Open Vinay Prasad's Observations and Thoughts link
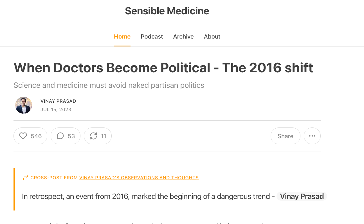This screenshot has width=364, height=224. (139, 178)
